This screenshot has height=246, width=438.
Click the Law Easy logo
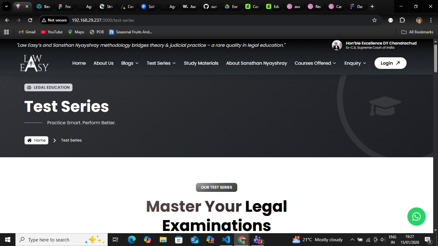tap(34, 63)
